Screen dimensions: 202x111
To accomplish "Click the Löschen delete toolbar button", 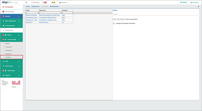I will (45, 6).
